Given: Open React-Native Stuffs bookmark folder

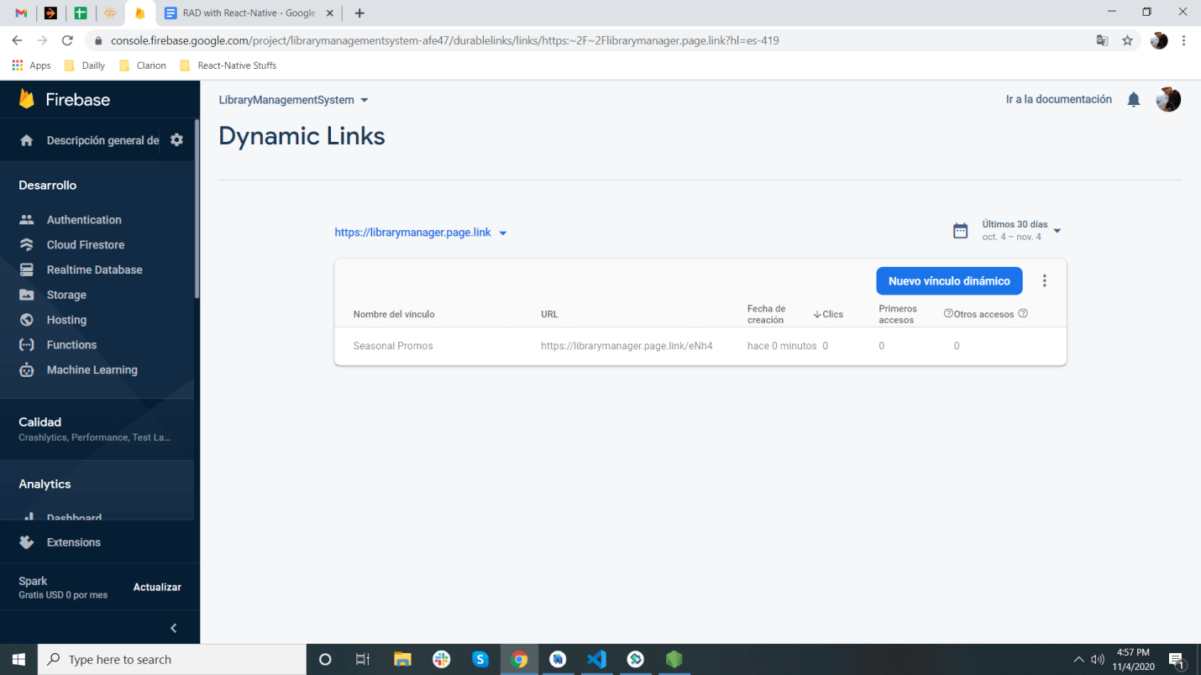Looking at the screenshot, I should click(228, 65).
